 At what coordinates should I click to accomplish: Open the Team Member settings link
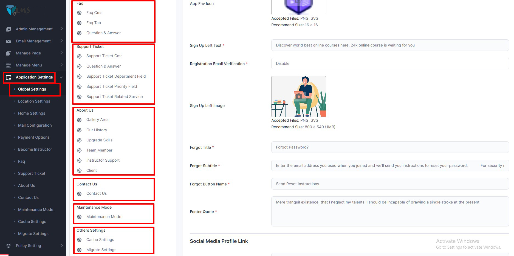tap(99, 150)
